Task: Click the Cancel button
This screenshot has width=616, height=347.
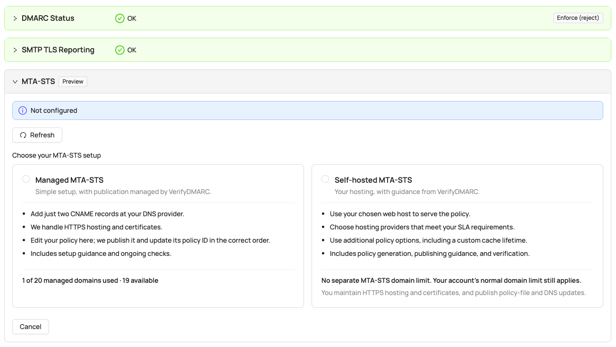Action: (x=31, y=327)
